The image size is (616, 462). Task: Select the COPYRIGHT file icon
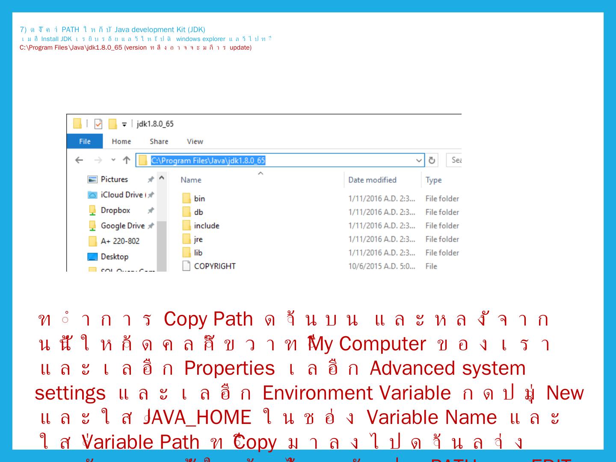click(187, 266)
